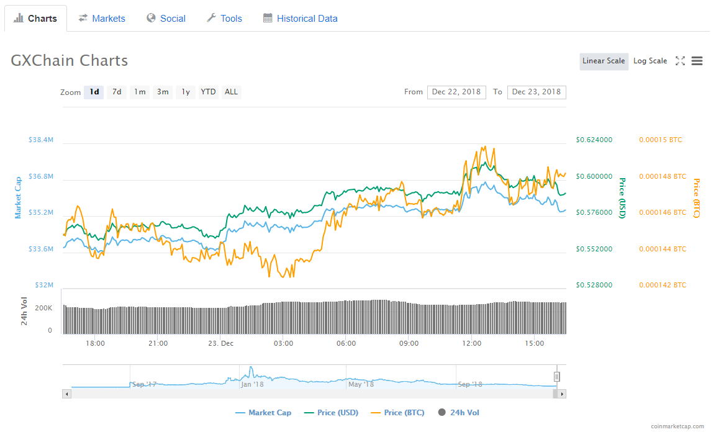Open the Social tab
Viewport: 711px width, 432px height.
166,19
